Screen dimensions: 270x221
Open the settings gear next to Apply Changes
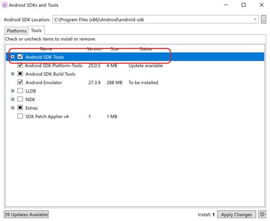tap(262, 214)
